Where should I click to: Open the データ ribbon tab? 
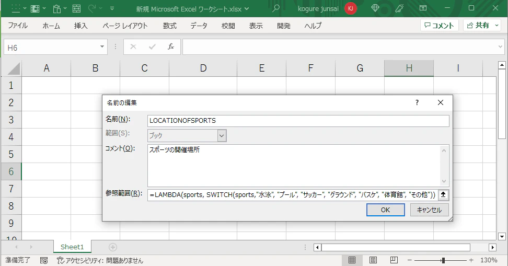(199, 26)
